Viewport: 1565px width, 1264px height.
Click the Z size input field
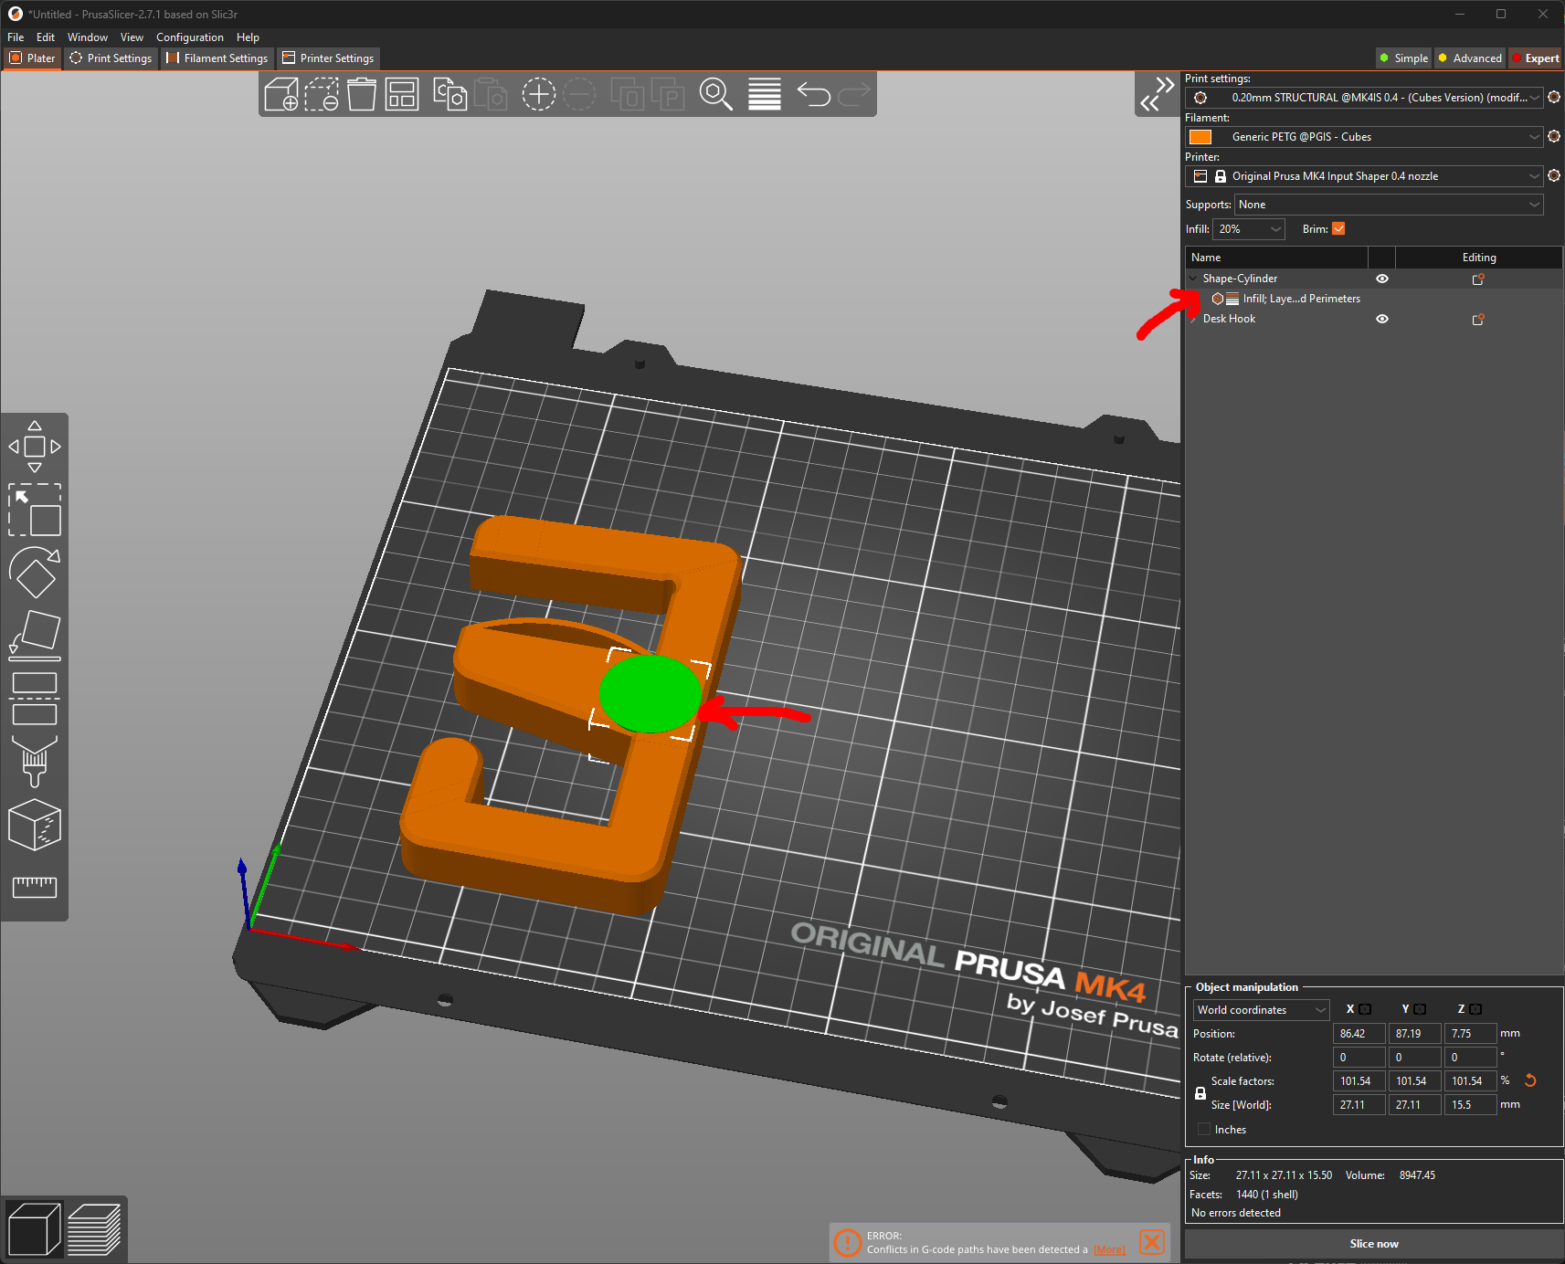1471,1104
